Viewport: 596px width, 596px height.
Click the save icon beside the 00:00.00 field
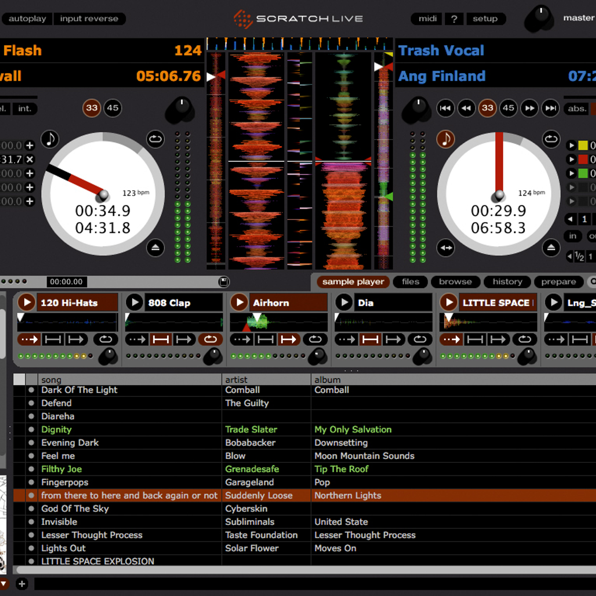click(x=224, y=282)
